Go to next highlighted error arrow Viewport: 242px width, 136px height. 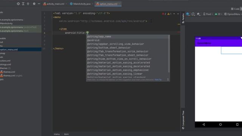point(178,14)
